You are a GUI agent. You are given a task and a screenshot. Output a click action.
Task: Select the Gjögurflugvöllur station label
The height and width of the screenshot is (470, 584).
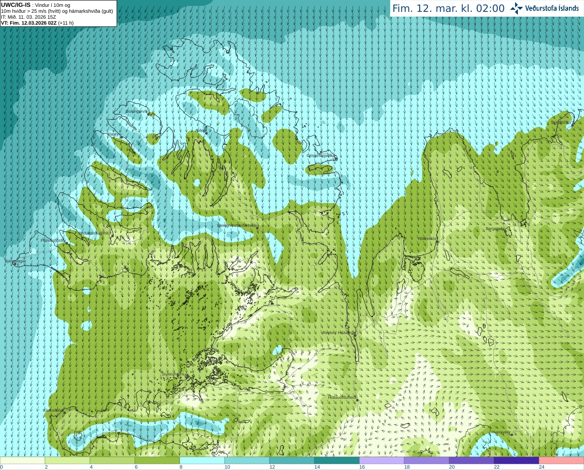tap(321, 156)
